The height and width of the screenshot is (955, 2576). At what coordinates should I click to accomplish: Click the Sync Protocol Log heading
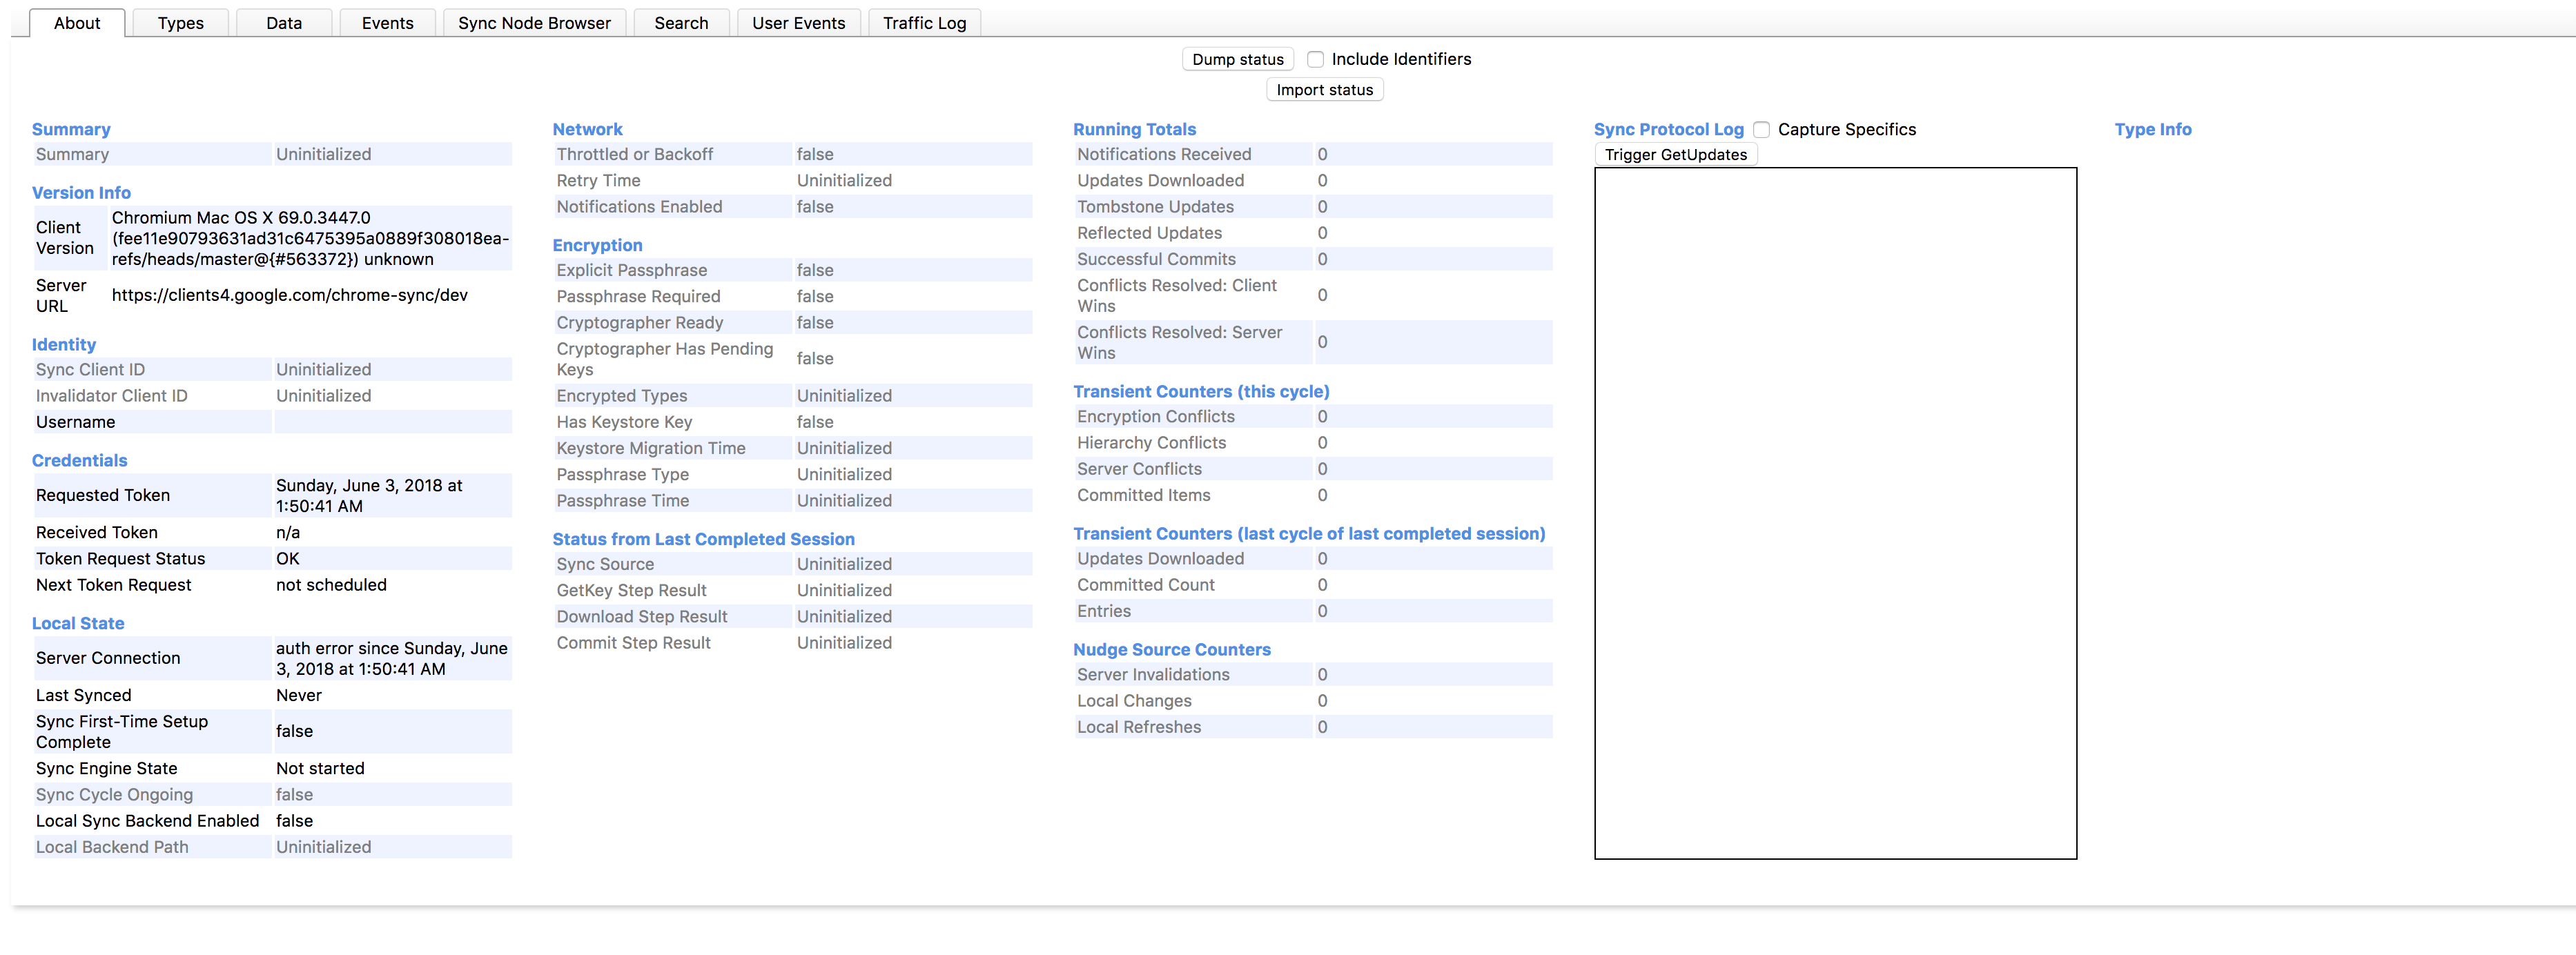(1668, 129)
